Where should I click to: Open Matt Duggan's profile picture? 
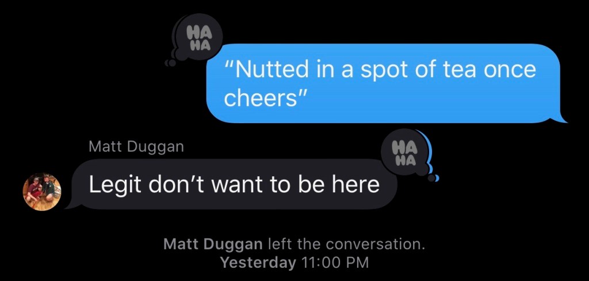click(x=41, y=192)
